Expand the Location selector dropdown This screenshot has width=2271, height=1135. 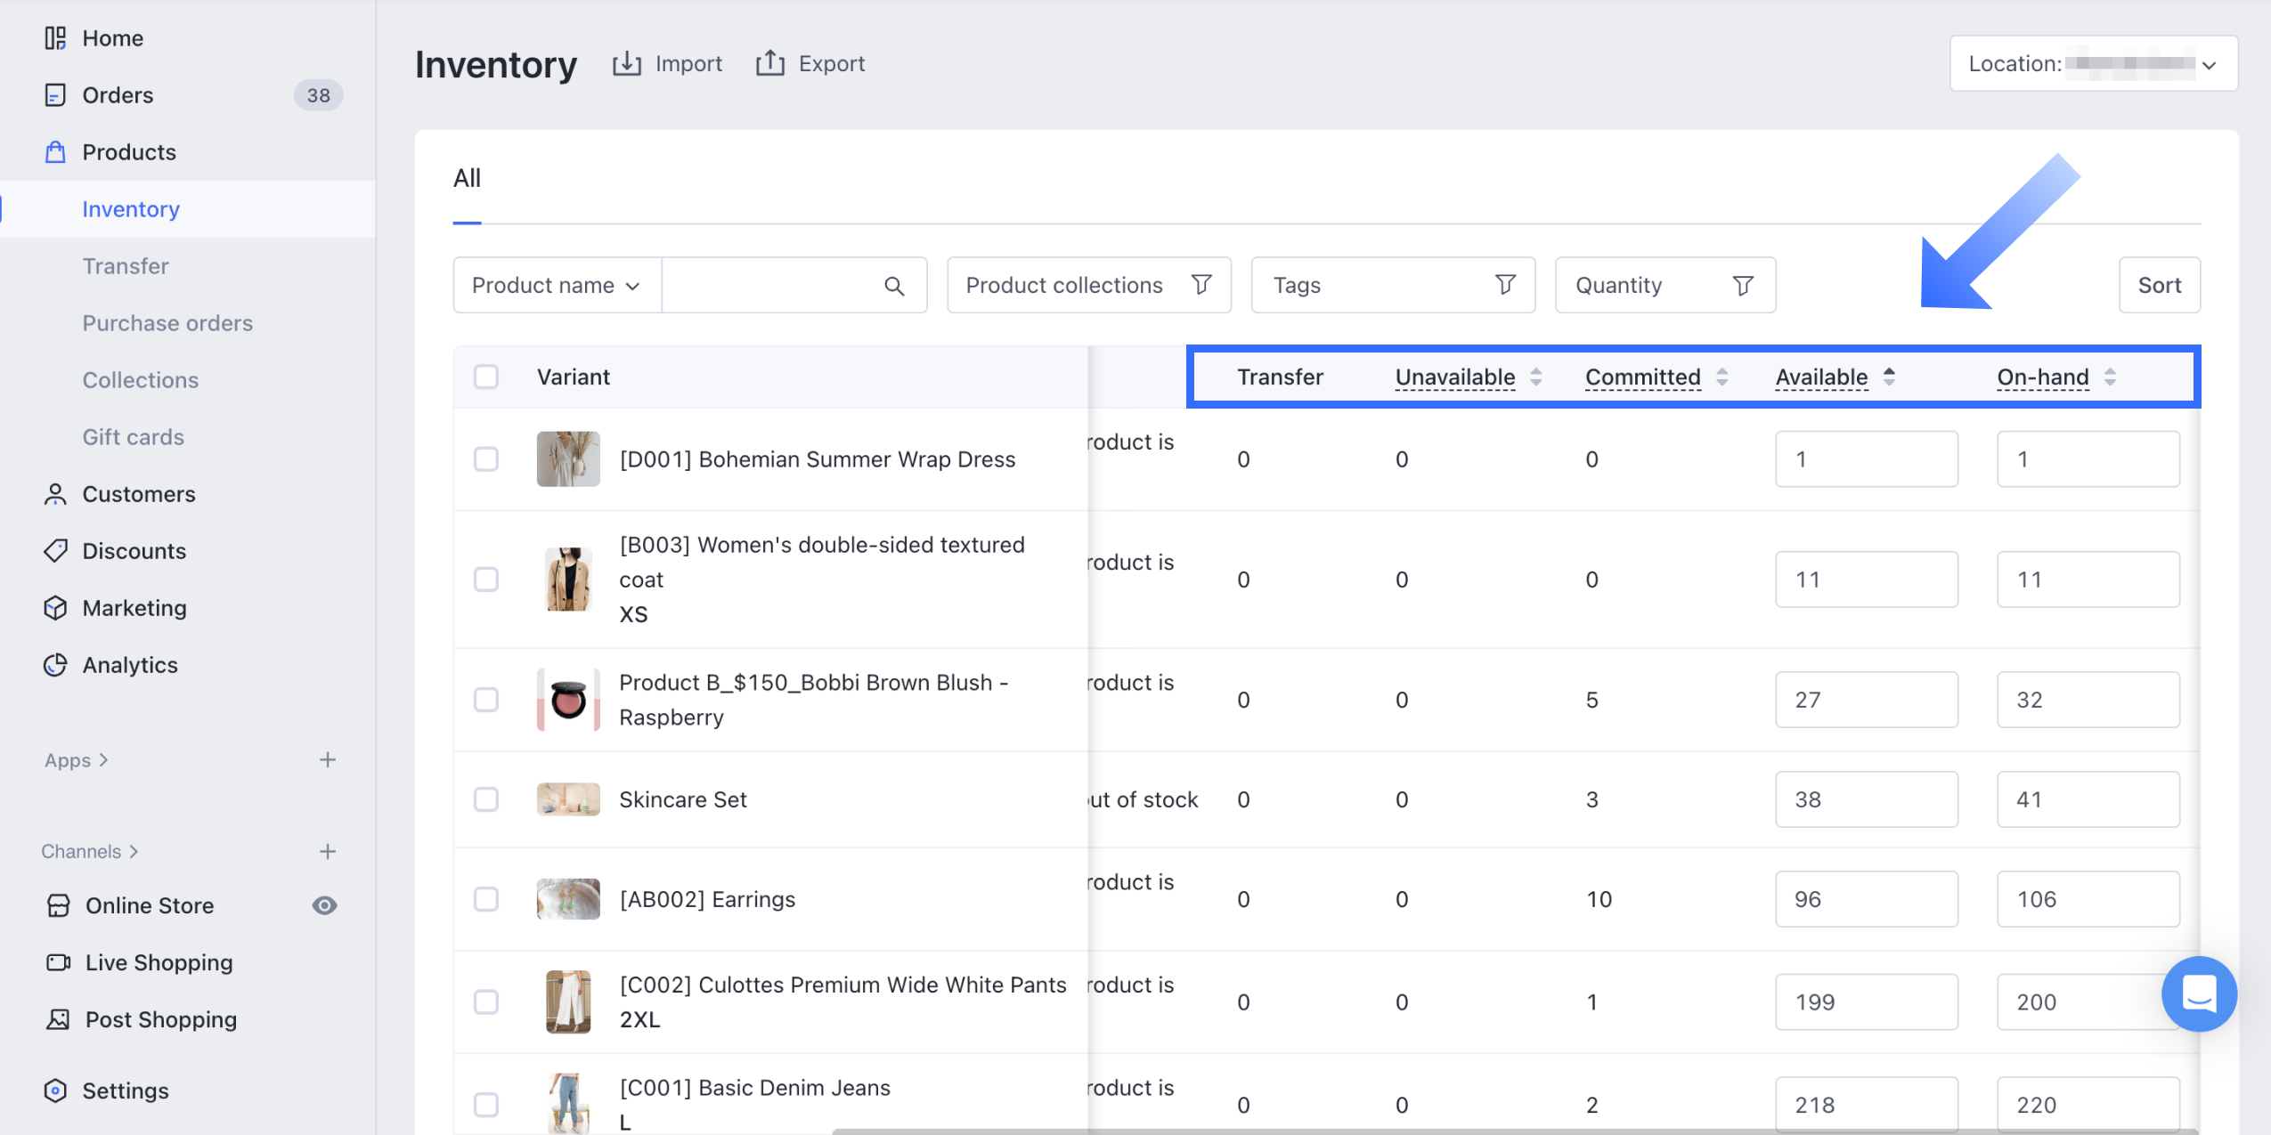(2093, 64)
